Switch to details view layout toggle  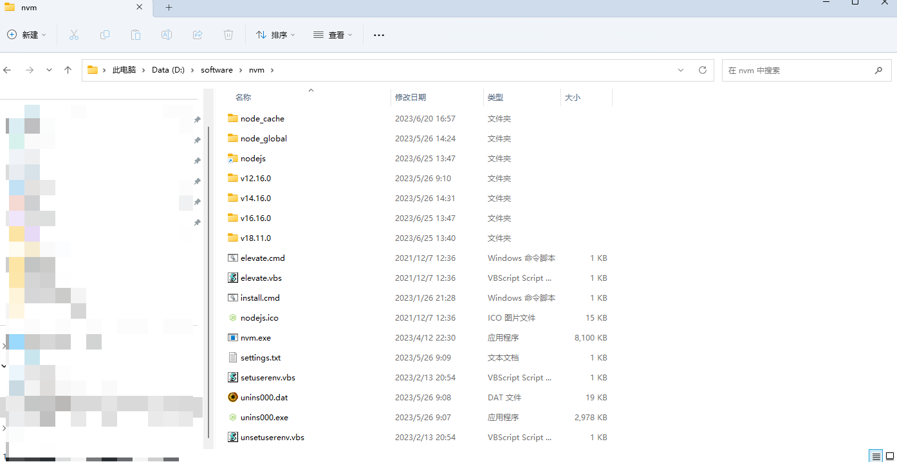(875, 456)
